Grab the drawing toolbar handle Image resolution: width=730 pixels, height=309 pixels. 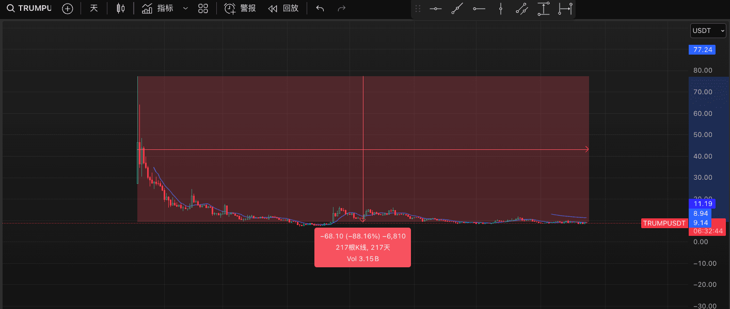(418, 9)
